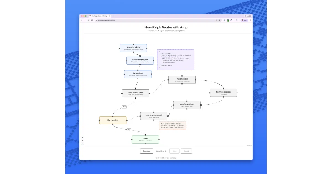Click left handle of Implements it node
The image size is (332, 174).
[x=168, y=80]
